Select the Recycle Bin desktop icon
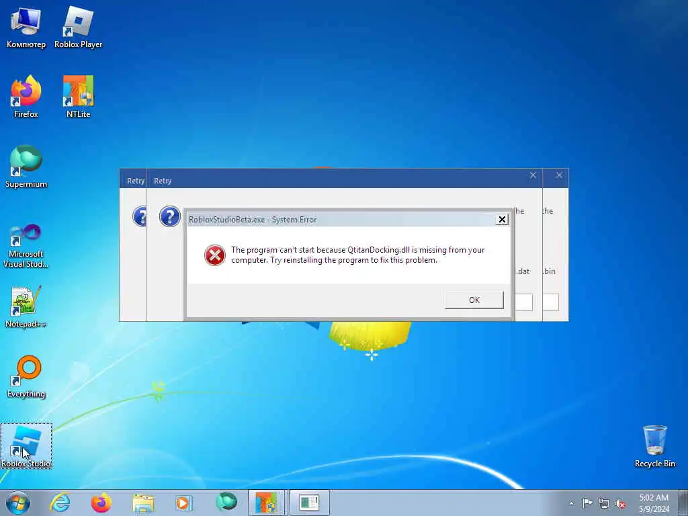Viewport: 688px width, 516px height. 654,446
